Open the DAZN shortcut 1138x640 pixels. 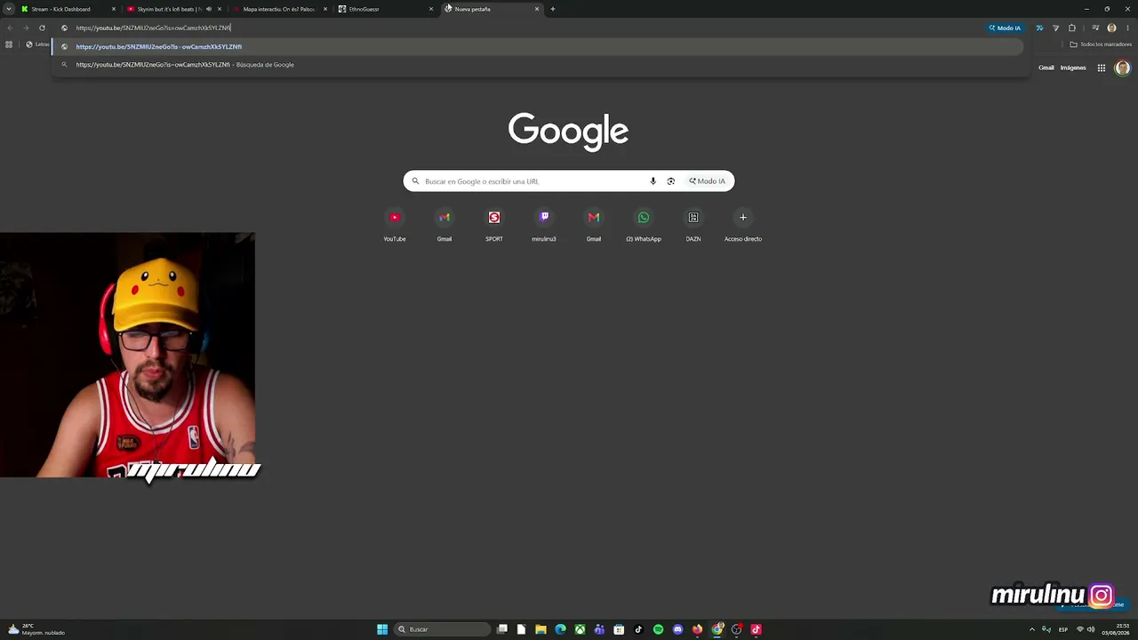[693, 224]
